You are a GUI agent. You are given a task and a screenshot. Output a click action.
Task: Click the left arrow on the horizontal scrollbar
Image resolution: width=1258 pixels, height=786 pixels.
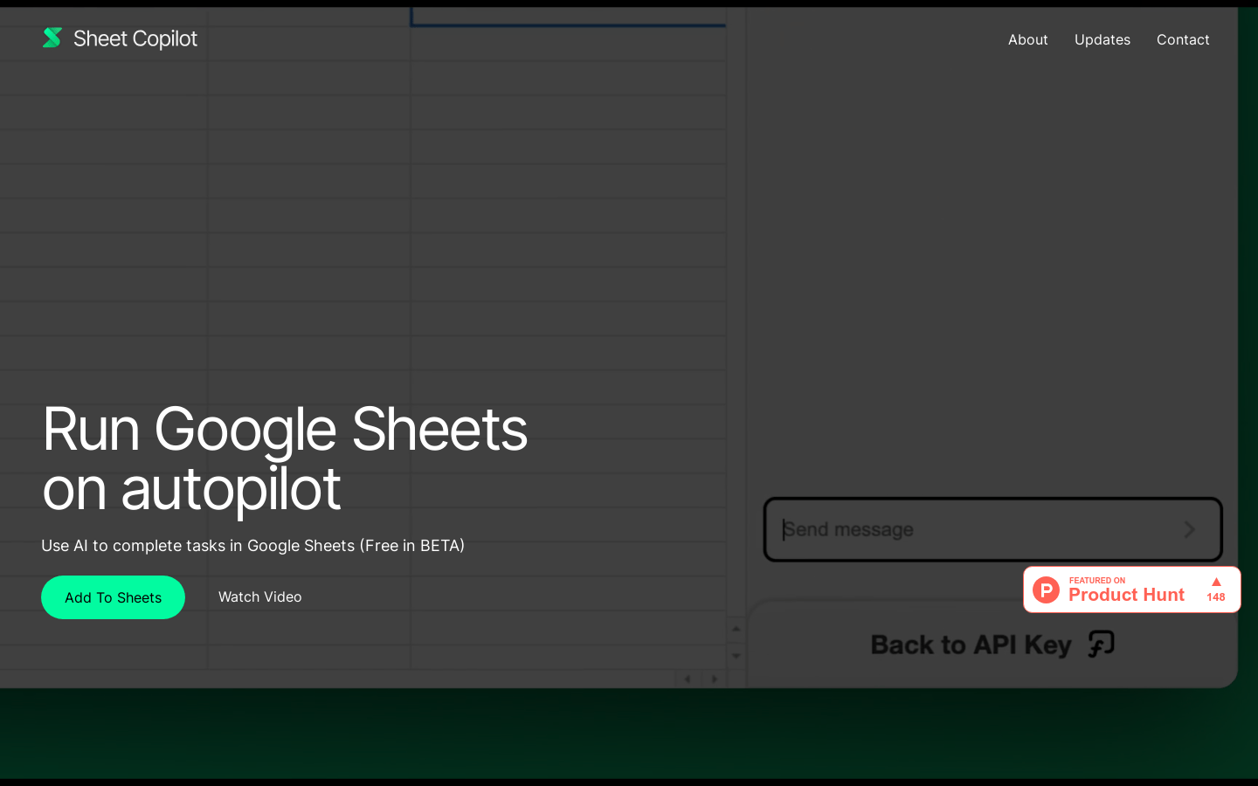688,678
